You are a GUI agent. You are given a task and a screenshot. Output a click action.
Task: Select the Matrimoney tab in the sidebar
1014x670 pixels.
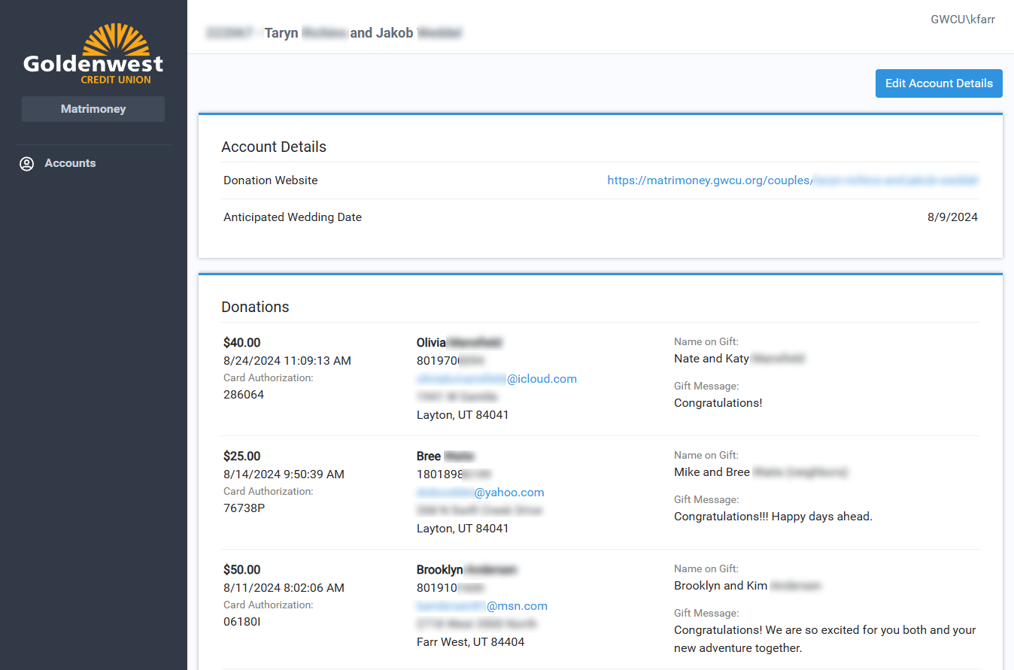click(x=93, y=108)
